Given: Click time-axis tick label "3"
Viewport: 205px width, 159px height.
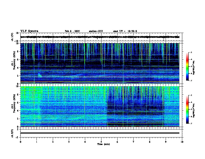Looking at the screenshot, I should point(69,142).
